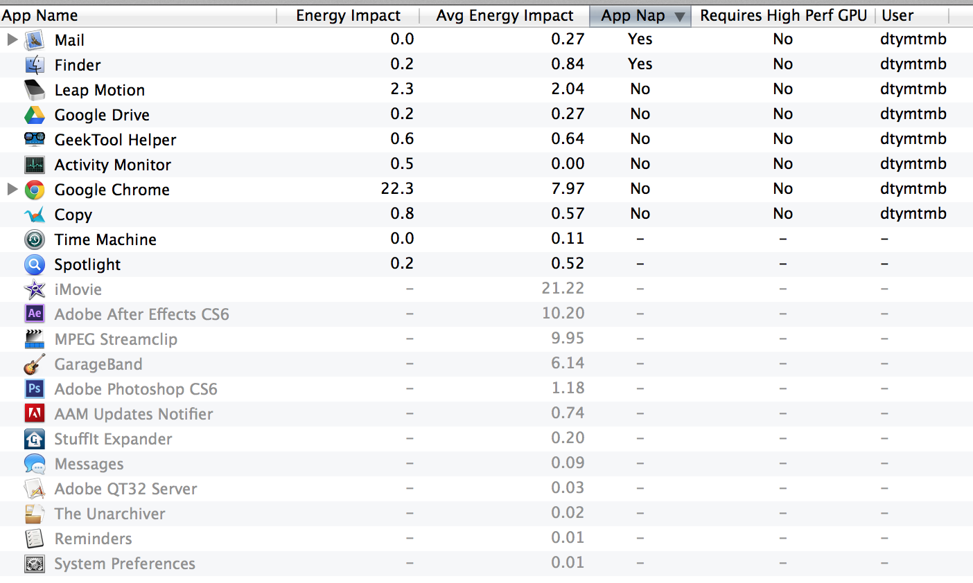Select the GeekTool Helper row name
The image size is (973, 583).
(115, 140)
